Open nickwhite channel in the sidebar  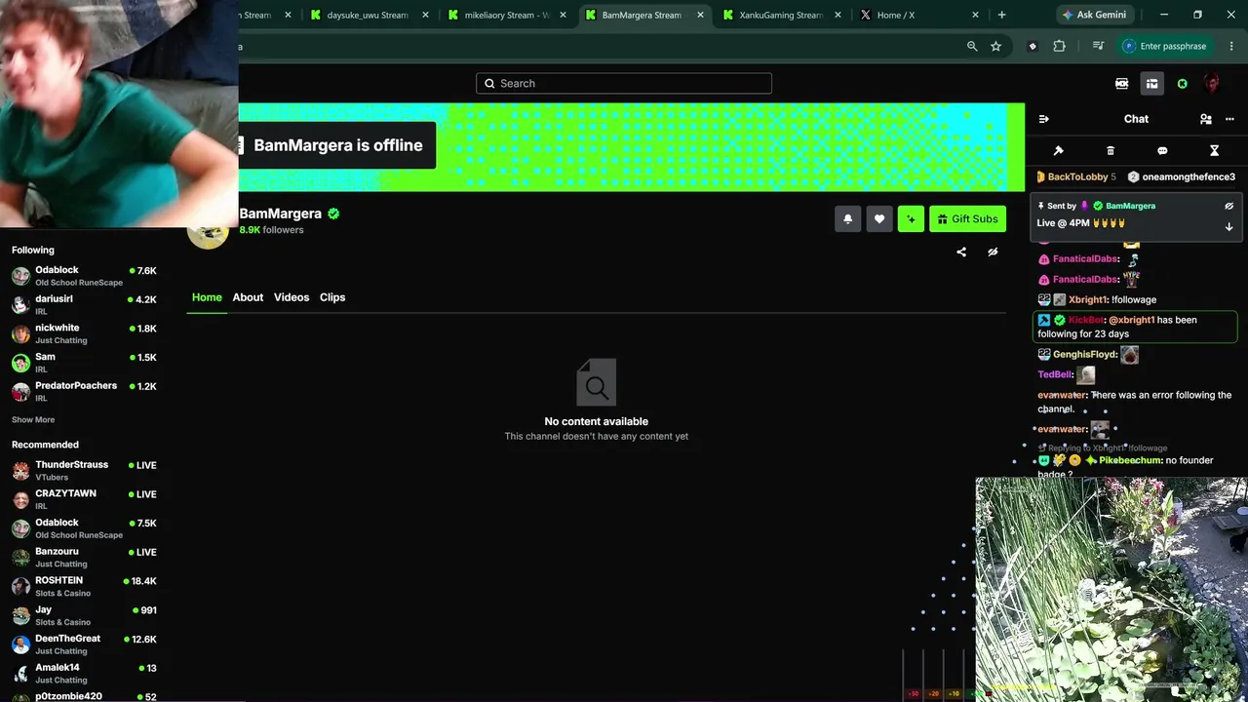[84, 333]
